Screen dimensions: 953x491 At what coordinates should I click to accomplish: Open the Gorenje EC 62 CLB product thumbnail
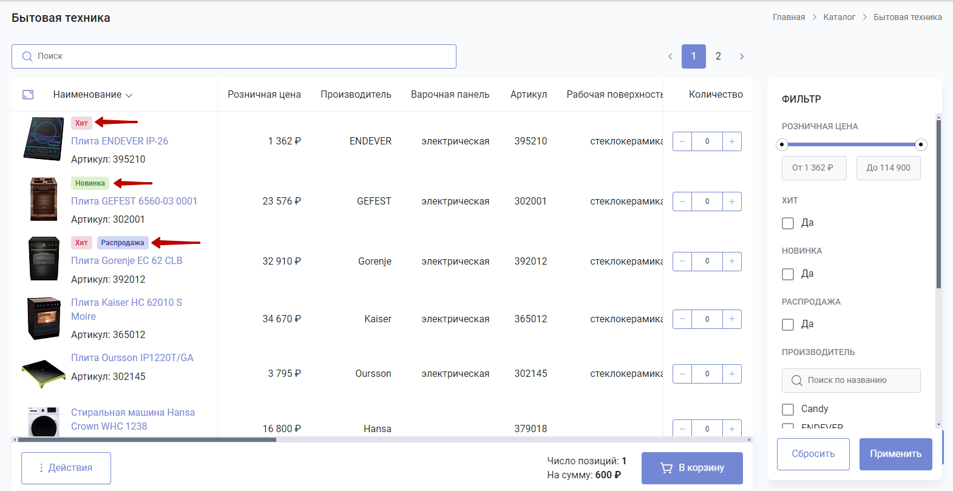point(44,259)
